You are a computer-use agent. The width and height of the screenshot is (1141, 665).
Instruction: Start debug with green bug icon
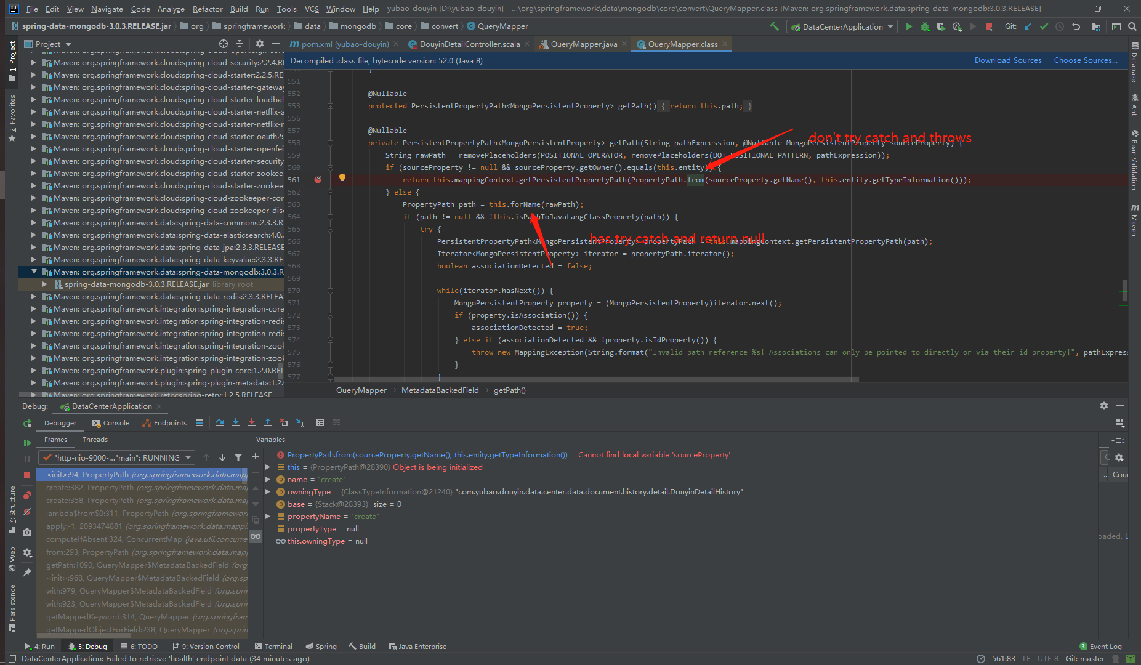(x=925, y=26)
